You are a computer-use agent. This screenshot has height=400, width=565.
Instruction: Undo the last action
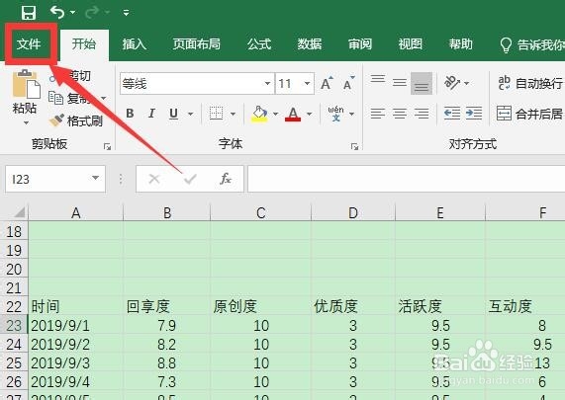[57, 12]
